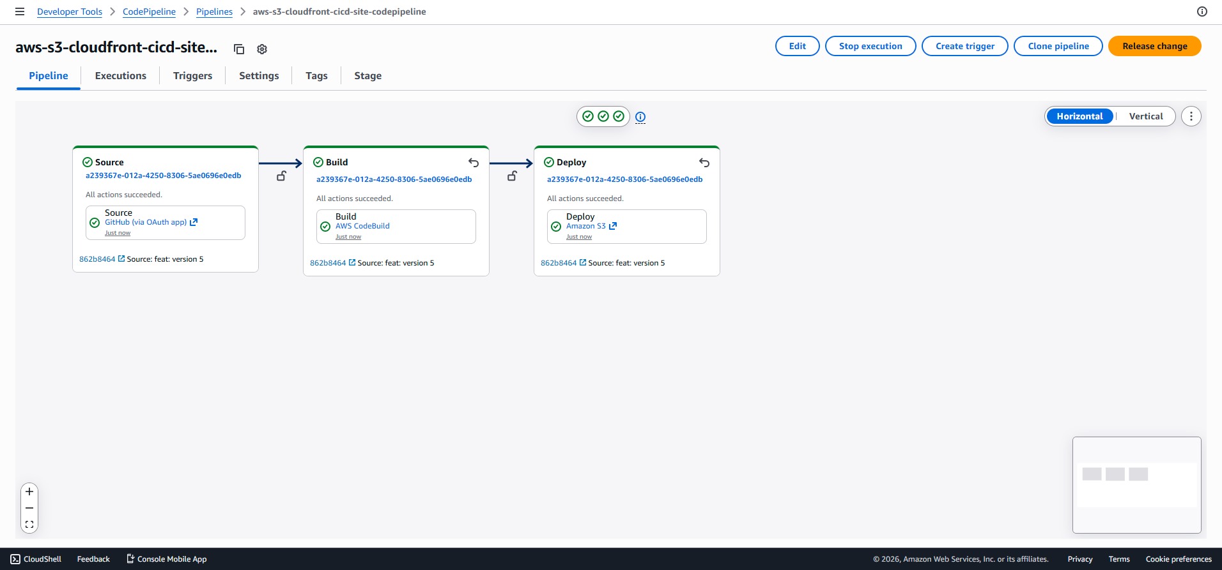Open the Tags tab

tap(316, 75)
